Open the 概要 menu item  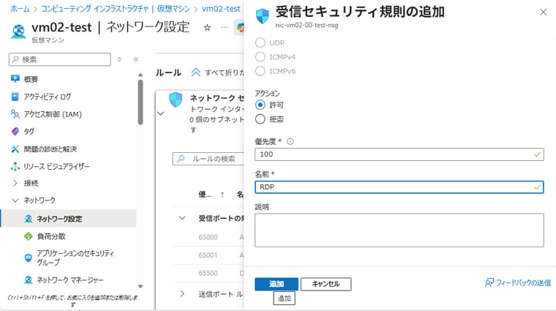tap(31, 79)
